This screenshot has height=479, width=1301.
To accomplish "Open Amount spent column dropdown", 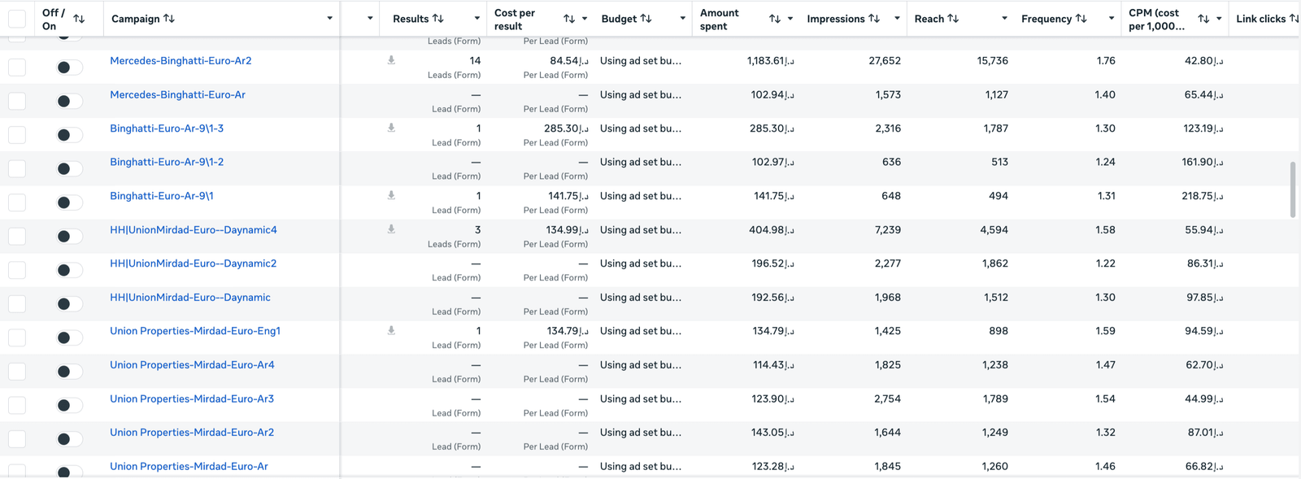I will pyautogui.click(x=790, y=18).
